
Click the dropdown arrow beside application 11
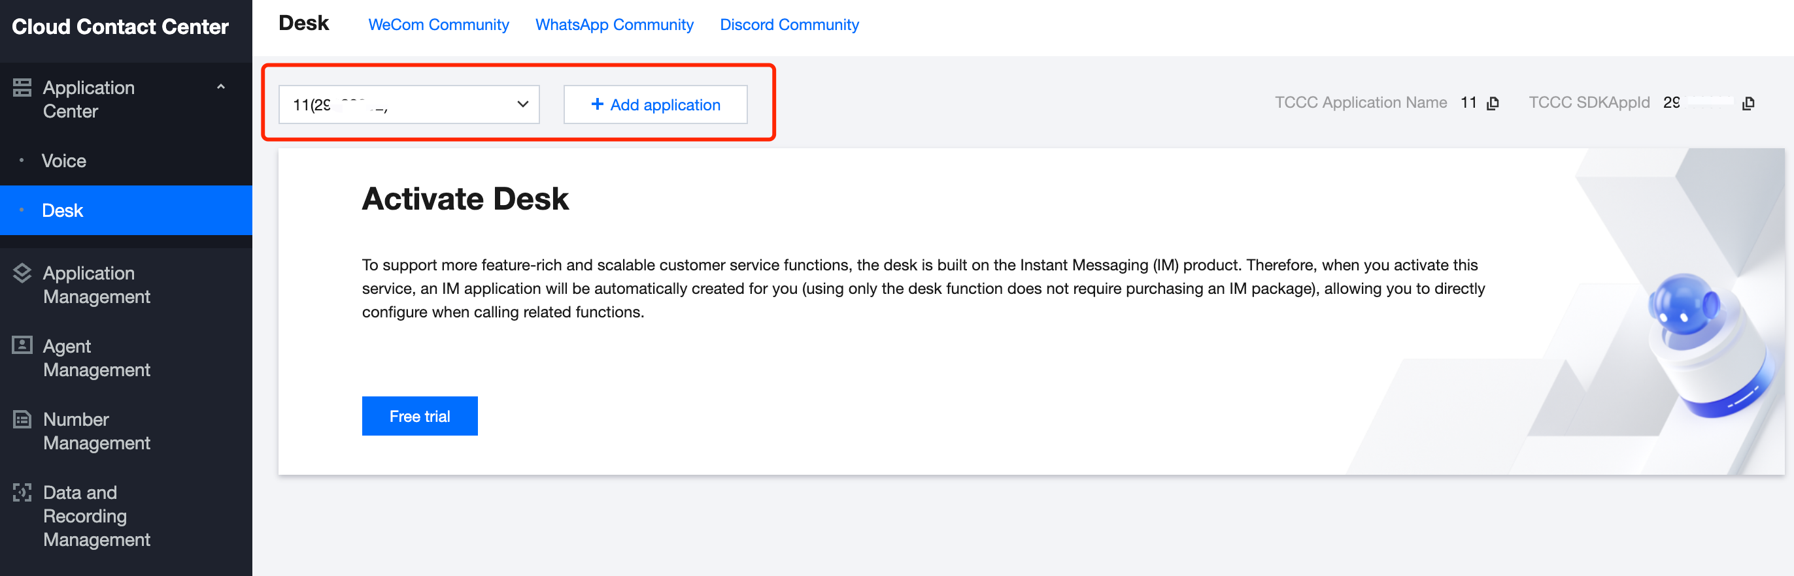point(522,104)
